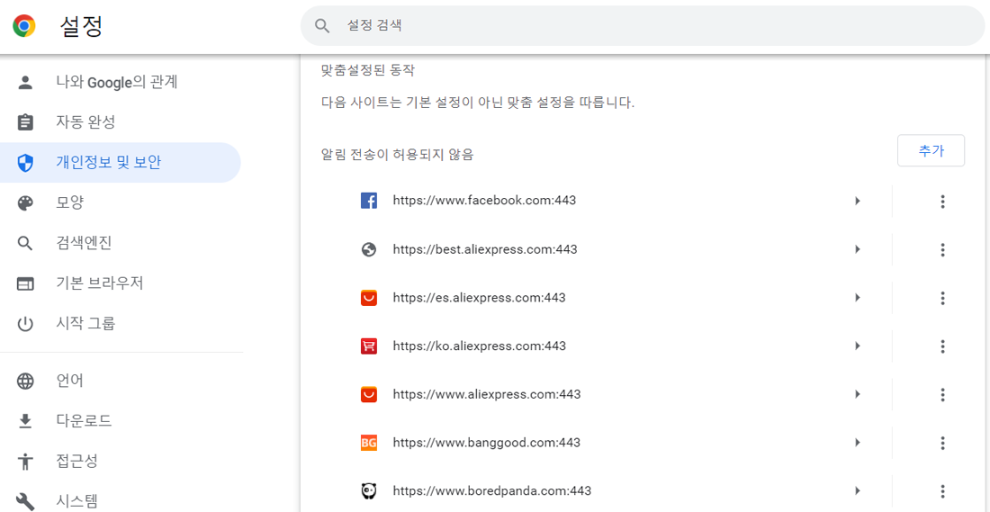
Task: Click the https://best.aliexpress.com:443 text
Action: pos(485,249)
